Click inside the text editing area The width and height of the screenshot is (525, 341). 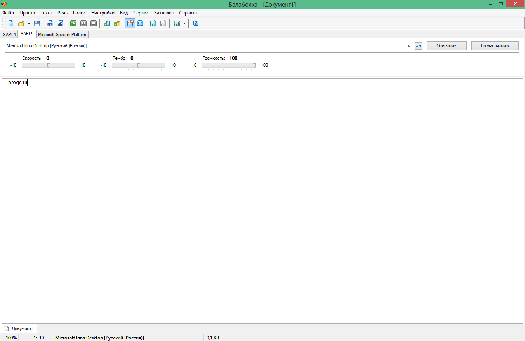262,194
